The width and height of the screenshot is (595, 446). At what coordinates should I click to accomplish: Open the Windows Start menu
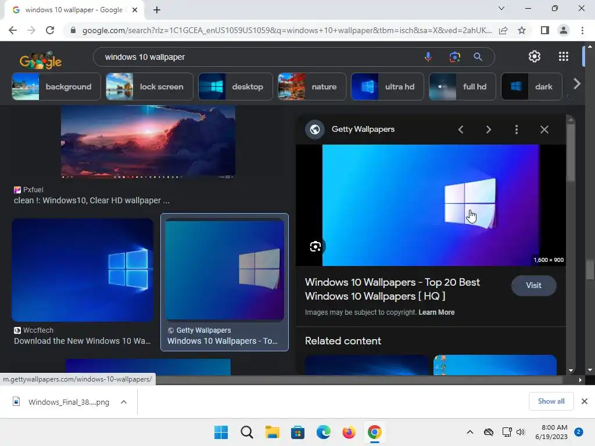tap(221, 432)
